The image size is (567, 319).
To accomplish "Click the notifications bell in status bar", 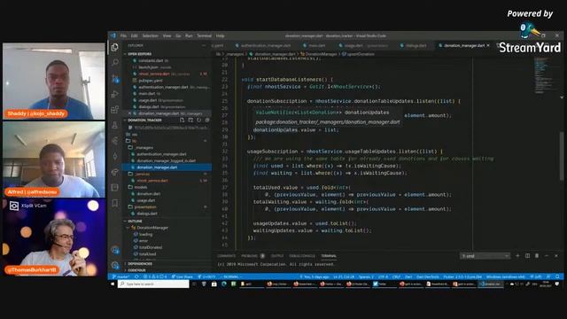I will pos(557,276).
